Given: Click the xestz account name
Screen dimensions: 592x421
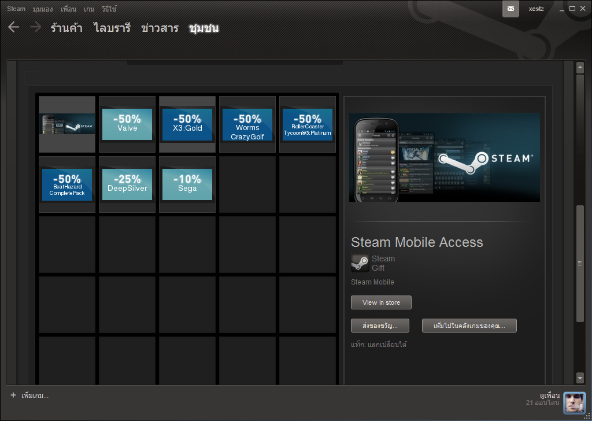Looking at the screenshot, I should coord(536,9).
